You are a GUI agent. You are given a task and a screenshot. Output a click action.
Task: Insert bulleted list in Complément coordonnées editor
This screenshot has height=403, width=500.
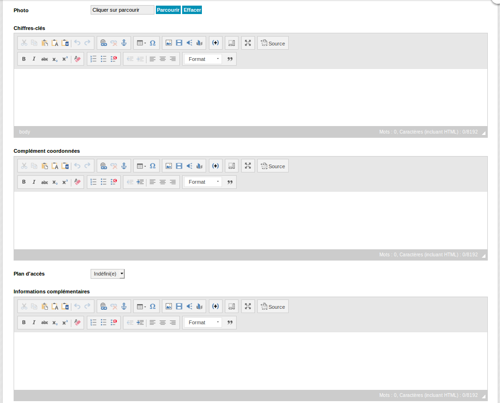104,182
